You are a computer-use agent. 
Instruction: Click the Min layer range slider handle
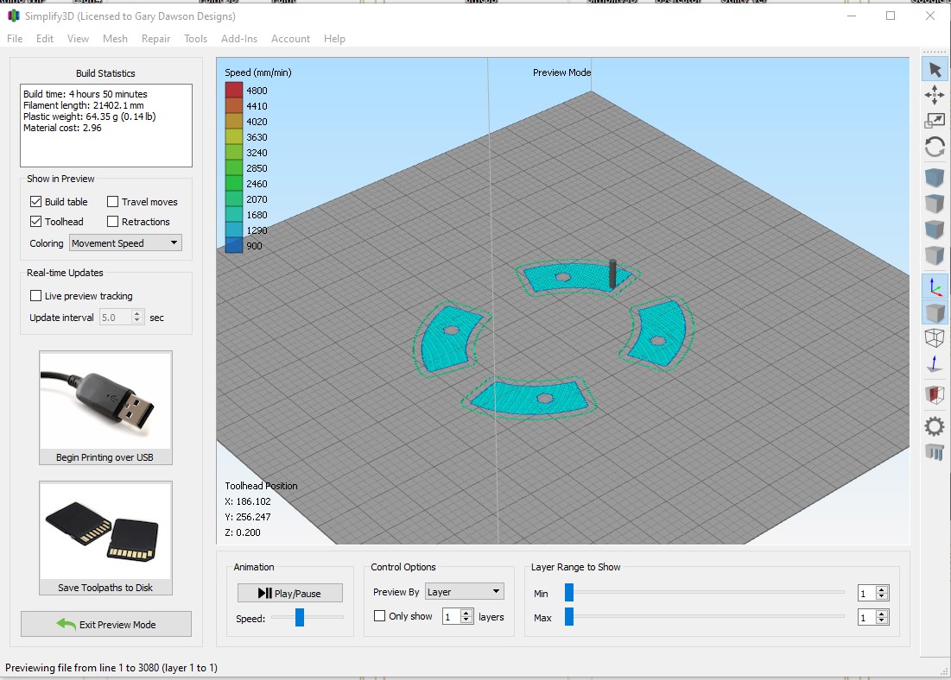(569, 593)
